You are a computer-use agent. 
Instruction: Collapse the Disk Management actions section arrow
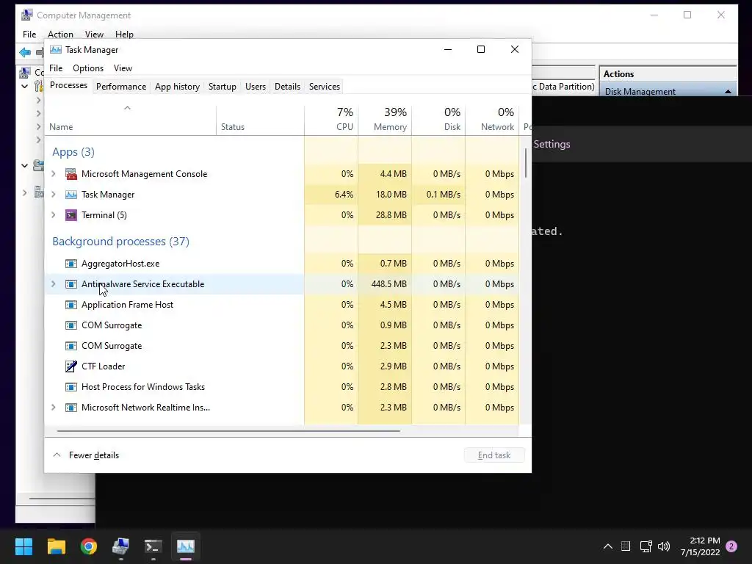tap(728, 92)
